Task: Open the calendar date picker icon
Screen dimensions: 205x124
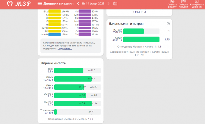Action: click(x=115, y=4)
